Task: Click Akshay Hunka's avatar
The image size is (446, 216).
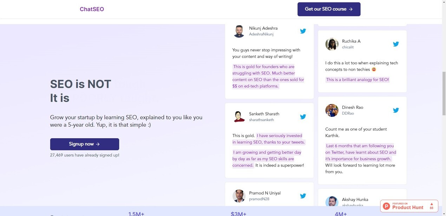Action: [x=332, y=202]
